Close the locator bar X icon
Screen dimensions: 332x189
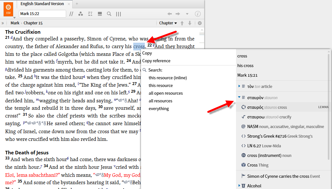200,23
